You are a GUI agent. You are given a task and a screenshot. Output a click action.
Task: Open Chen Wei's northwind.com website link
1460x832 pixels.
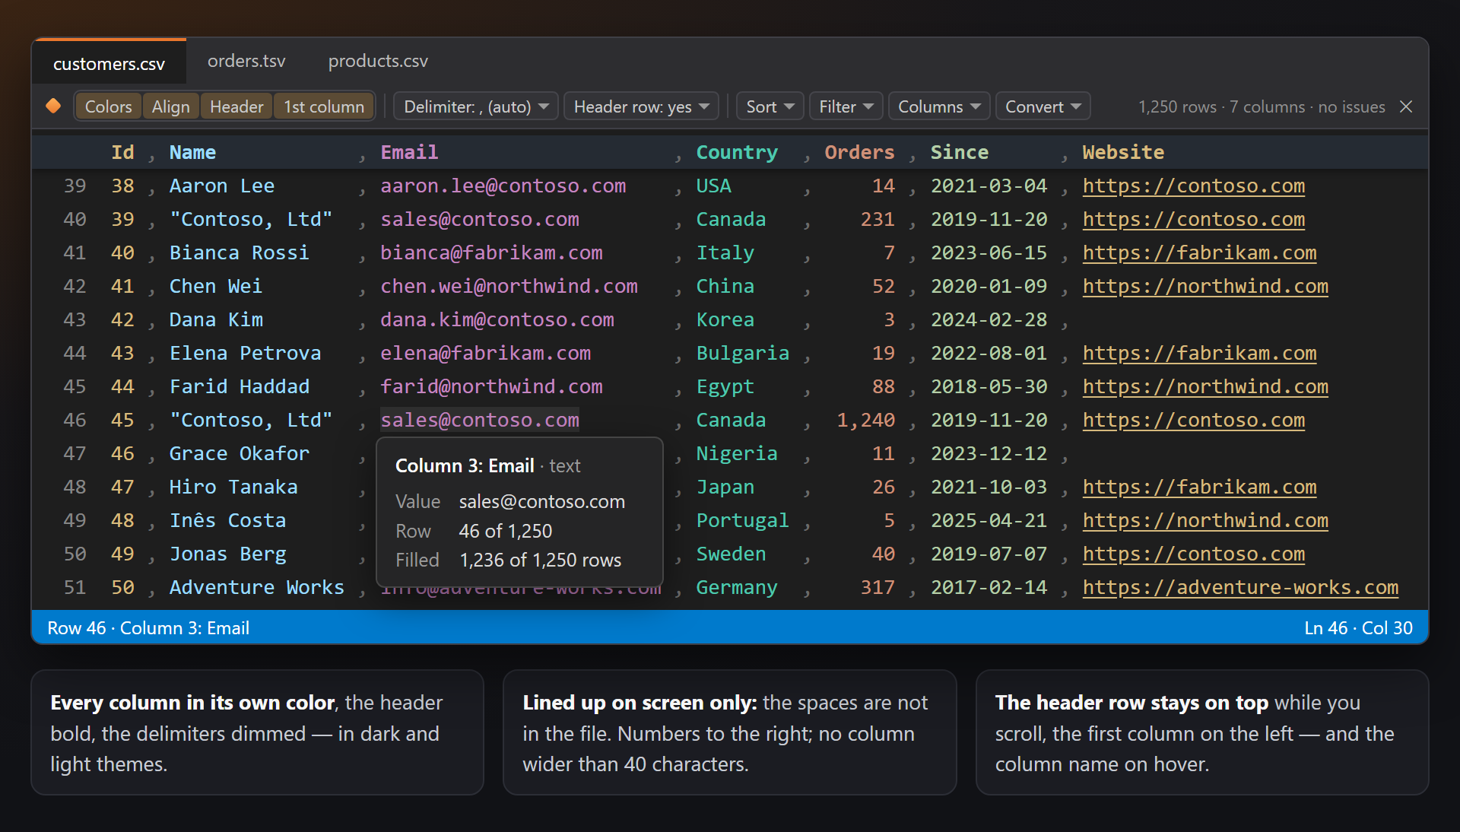(1205, 286)
